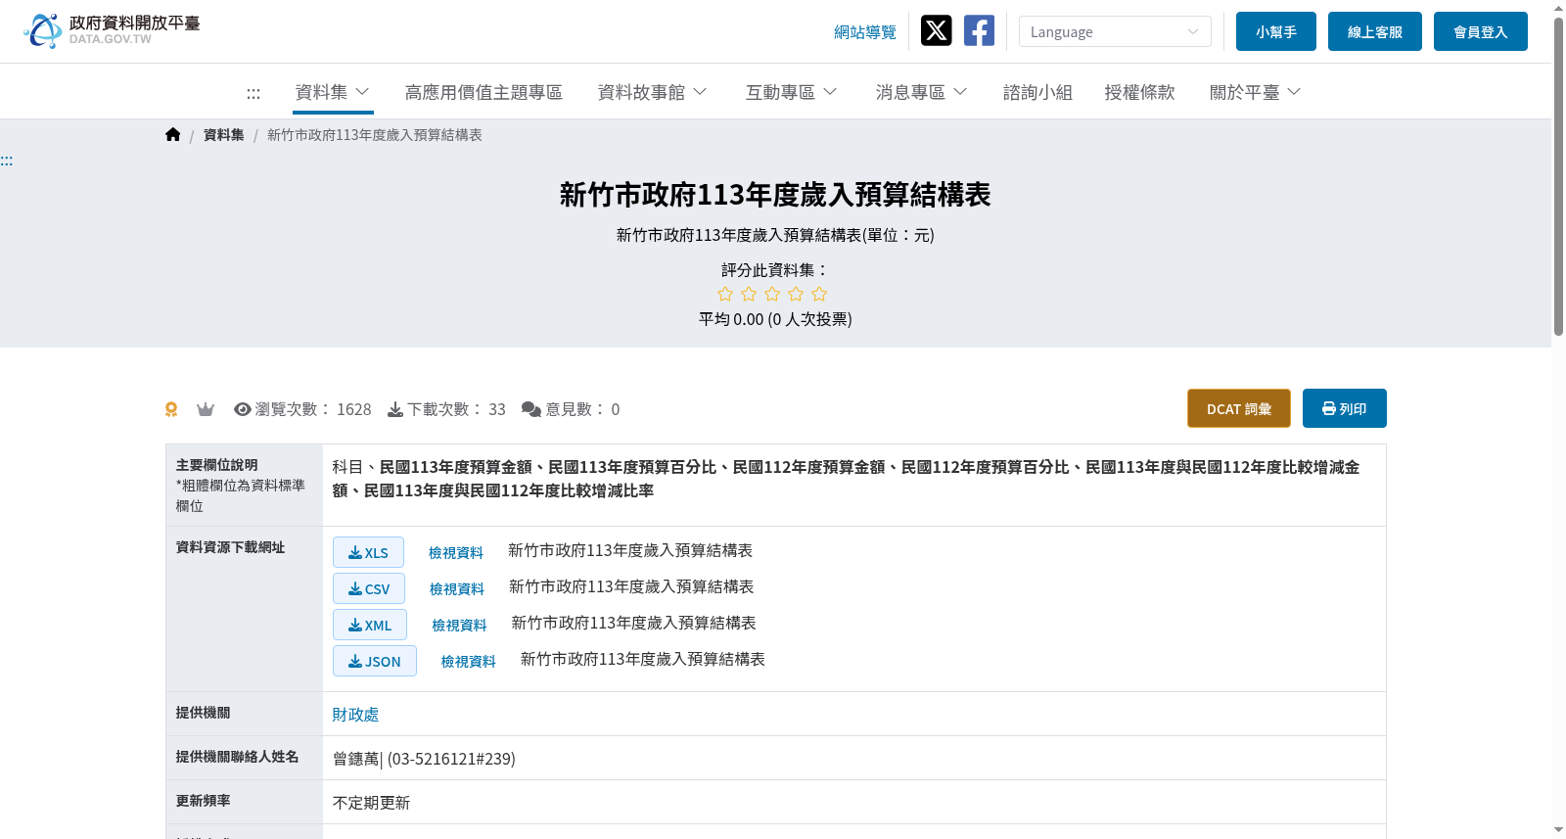The image size is (1566, 839).
Task: Rate dataset with the fourth star
Action: (796, 294)
